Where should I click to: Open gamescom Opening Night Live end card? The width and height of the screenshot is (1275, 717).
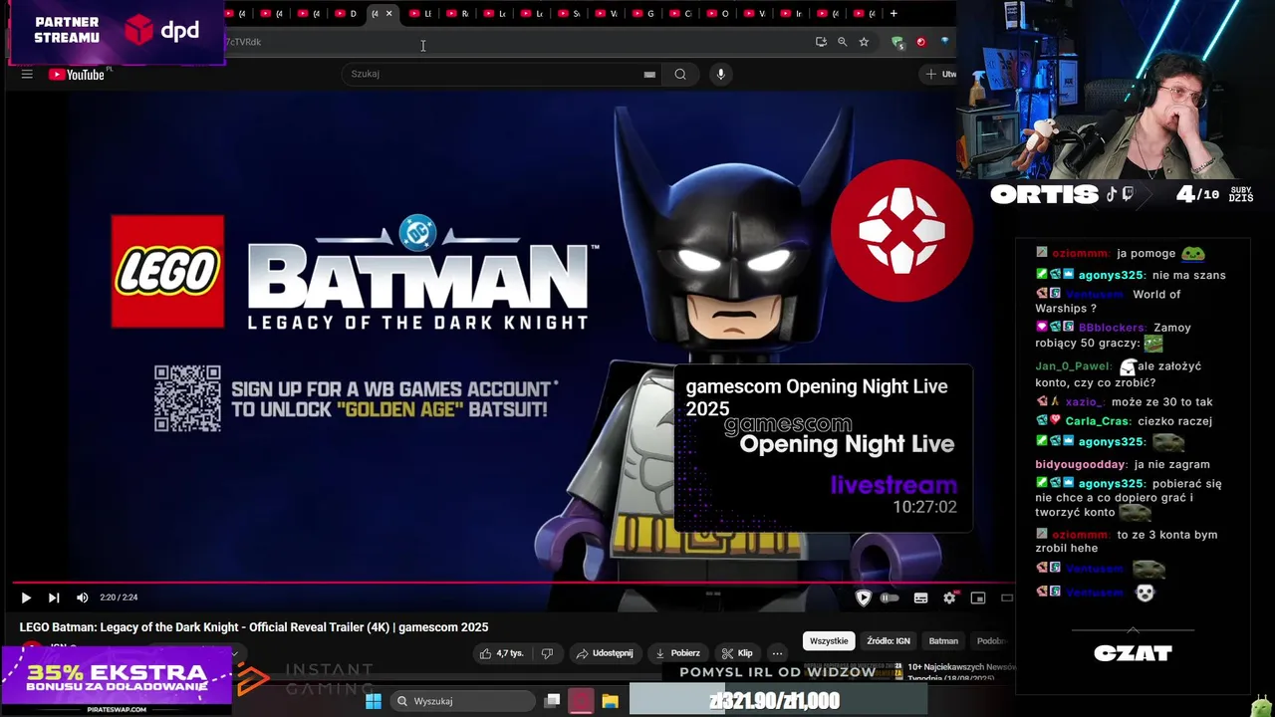[x=823, y=449]
